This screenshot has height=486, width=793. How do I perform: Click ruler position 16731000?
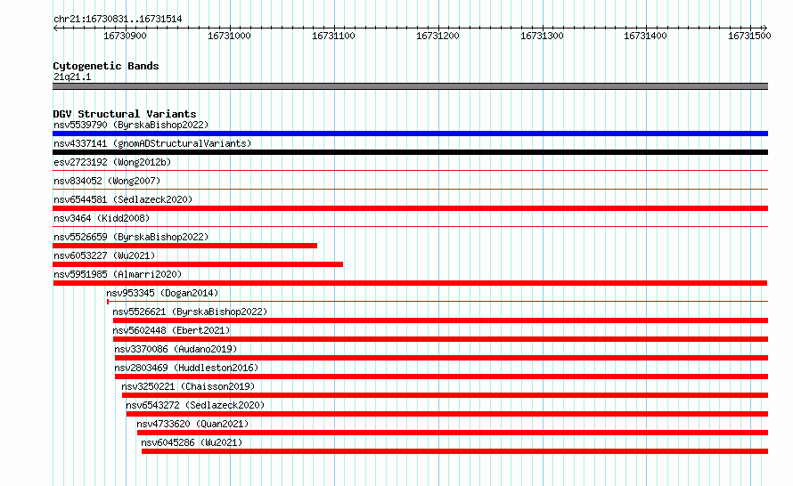point(229,36)
